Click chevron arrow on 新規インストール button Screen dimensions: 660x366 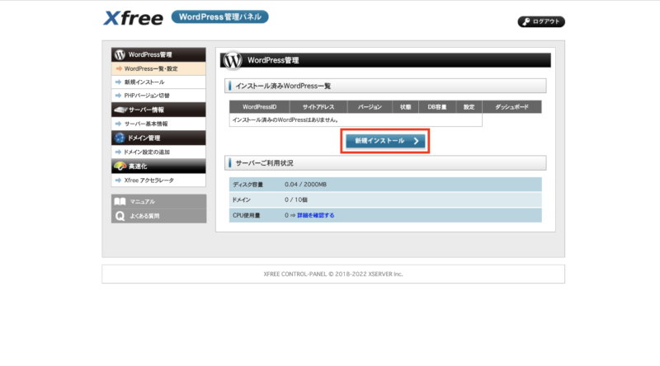[x=416, y=141]
